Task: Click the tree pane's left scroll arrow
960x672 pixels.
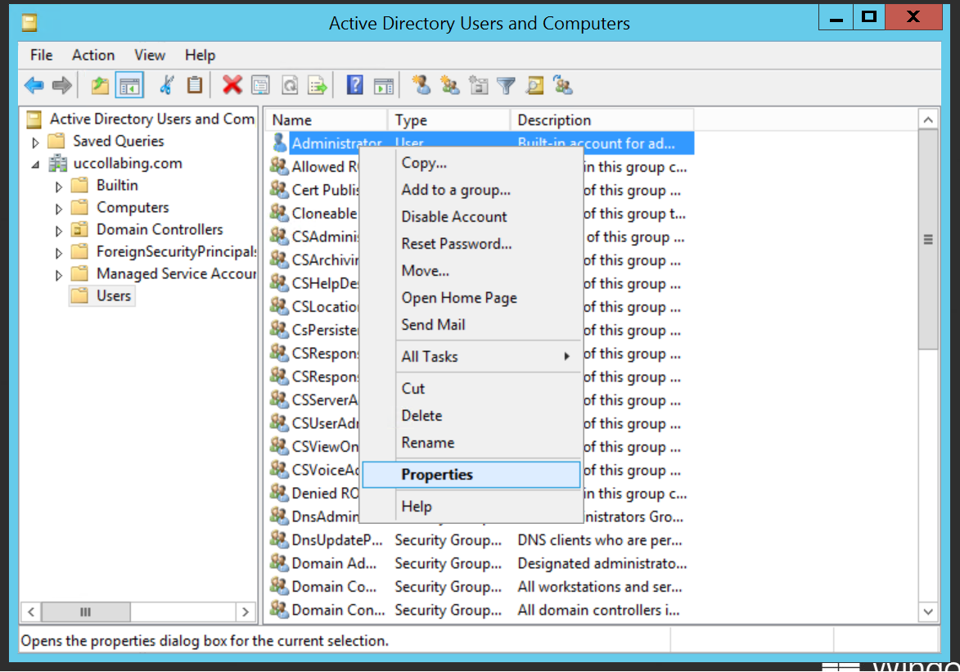Action: [31, 611]
